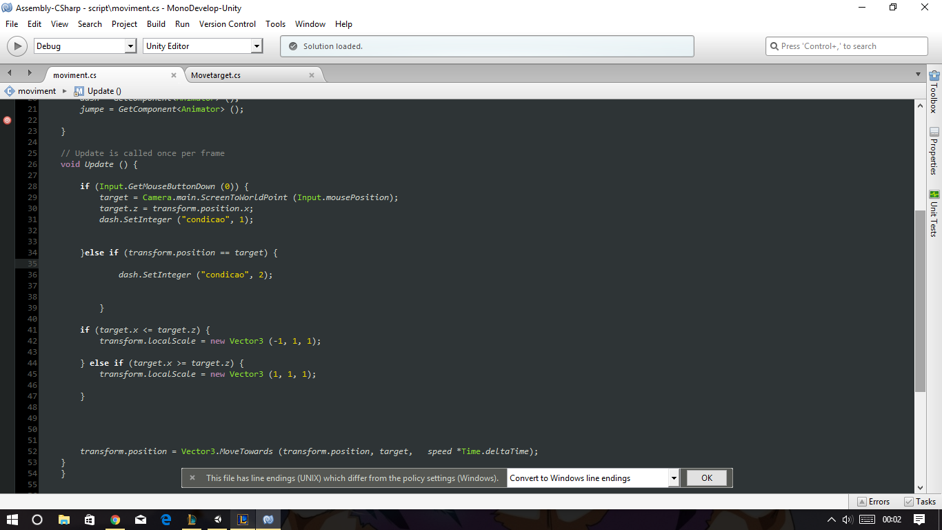942x530 pixels.
Task: Expand the Convert to Windows line endings dropdown
Action: click(x=673, y=478)
